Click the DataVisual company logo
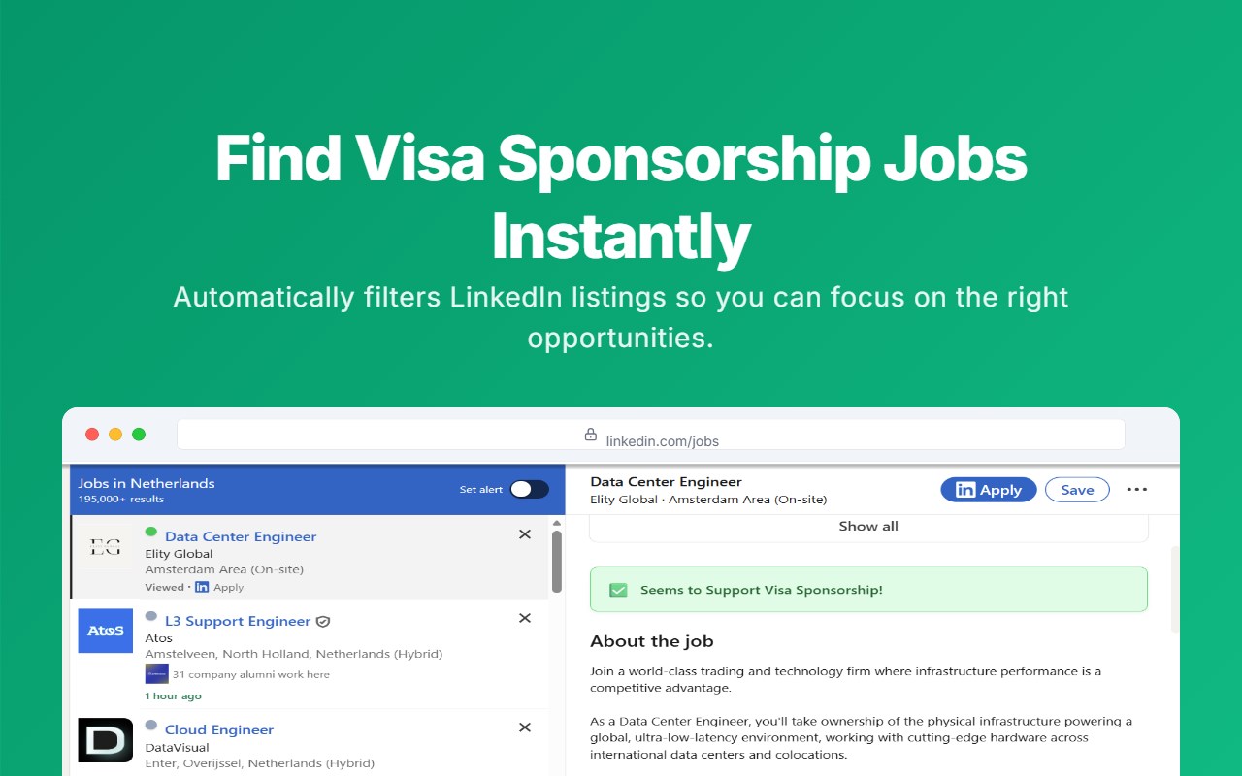This screenshot has width=1242, height=776. click(105, 740)
